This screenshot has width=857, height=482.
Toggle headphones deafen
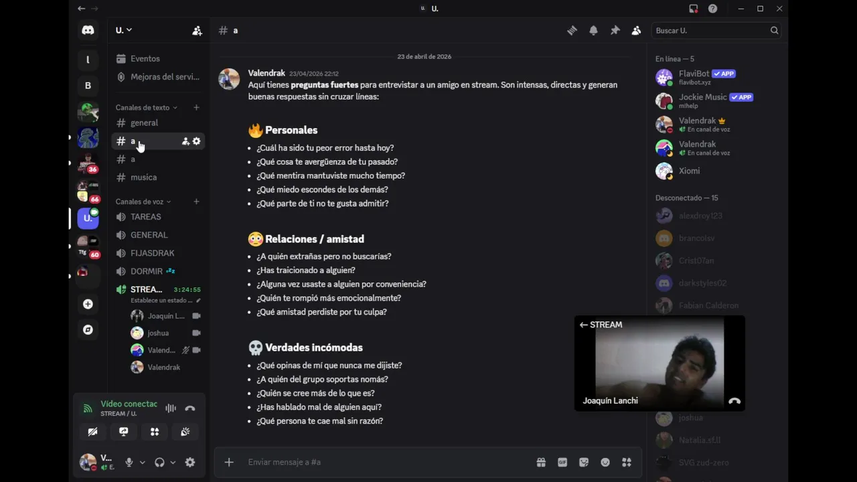[x=159, y=462]
